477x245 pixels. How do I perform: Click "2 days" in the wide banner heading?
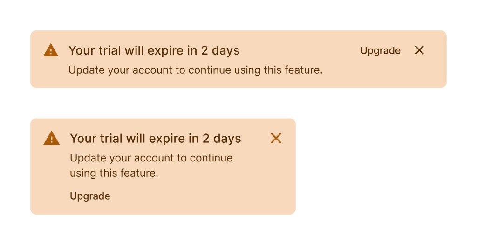(220, 50)
